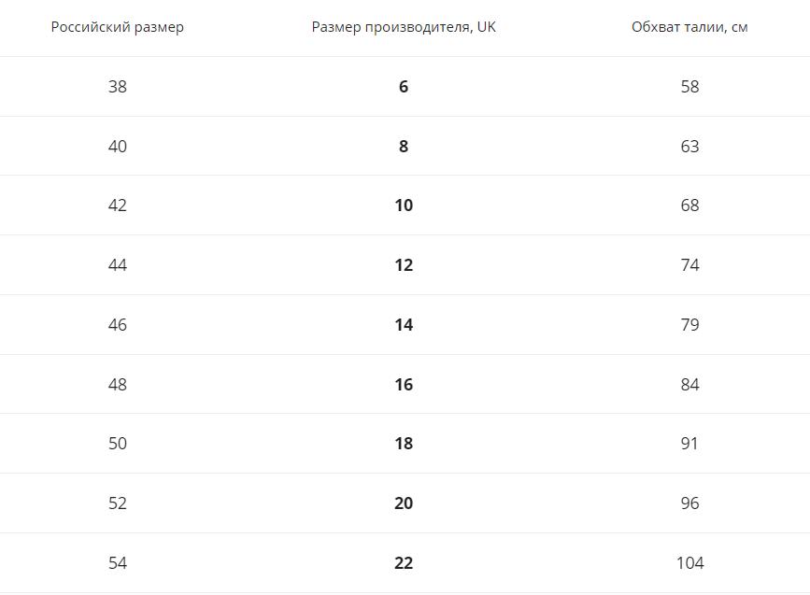Select UK size 18 cell

pyautogui.click(x=404, y=444)
